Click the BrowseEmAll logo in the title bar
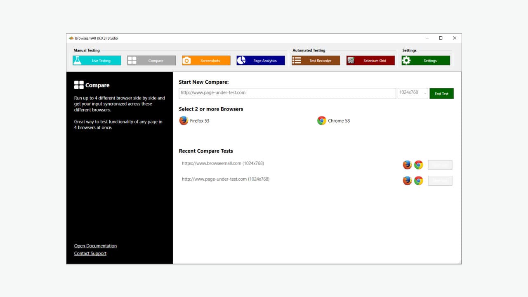528x297 pixels. 71,38
